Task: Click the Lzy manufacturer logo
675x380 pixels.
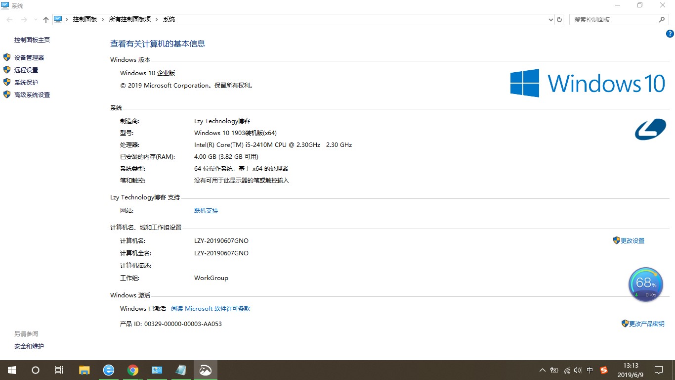Action: click(650, 129)
